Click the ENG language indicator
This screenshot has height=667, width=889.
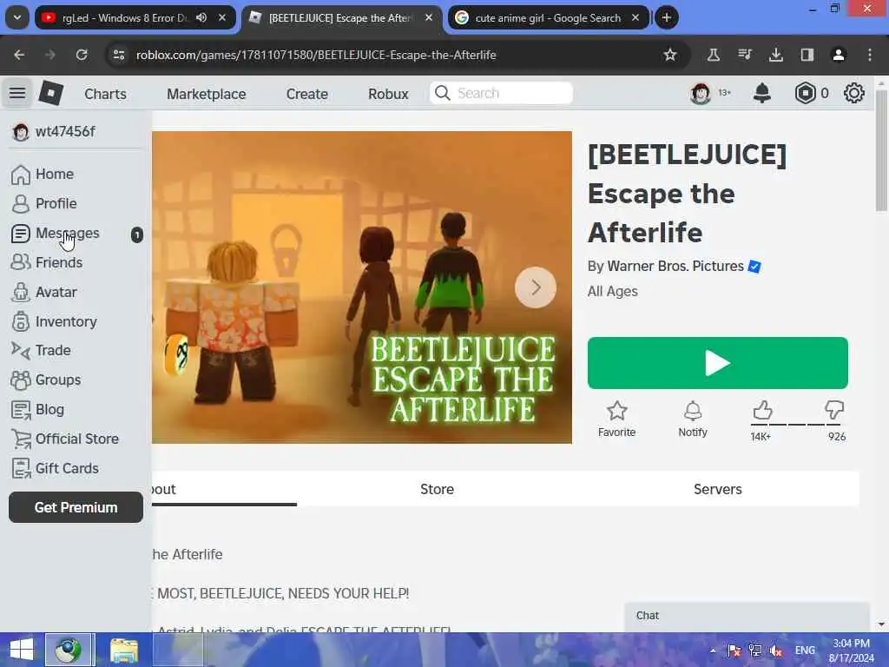805,650
